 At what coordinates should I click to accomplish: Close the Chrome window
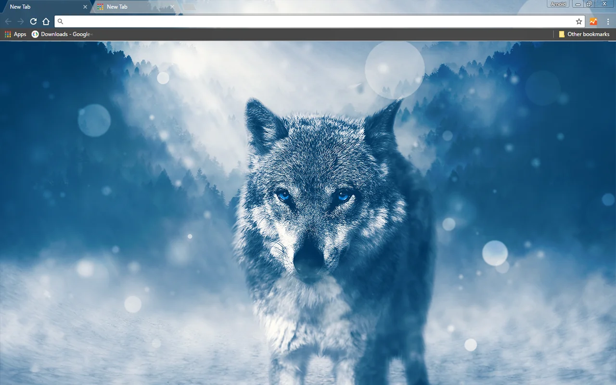tap(605, 4)
